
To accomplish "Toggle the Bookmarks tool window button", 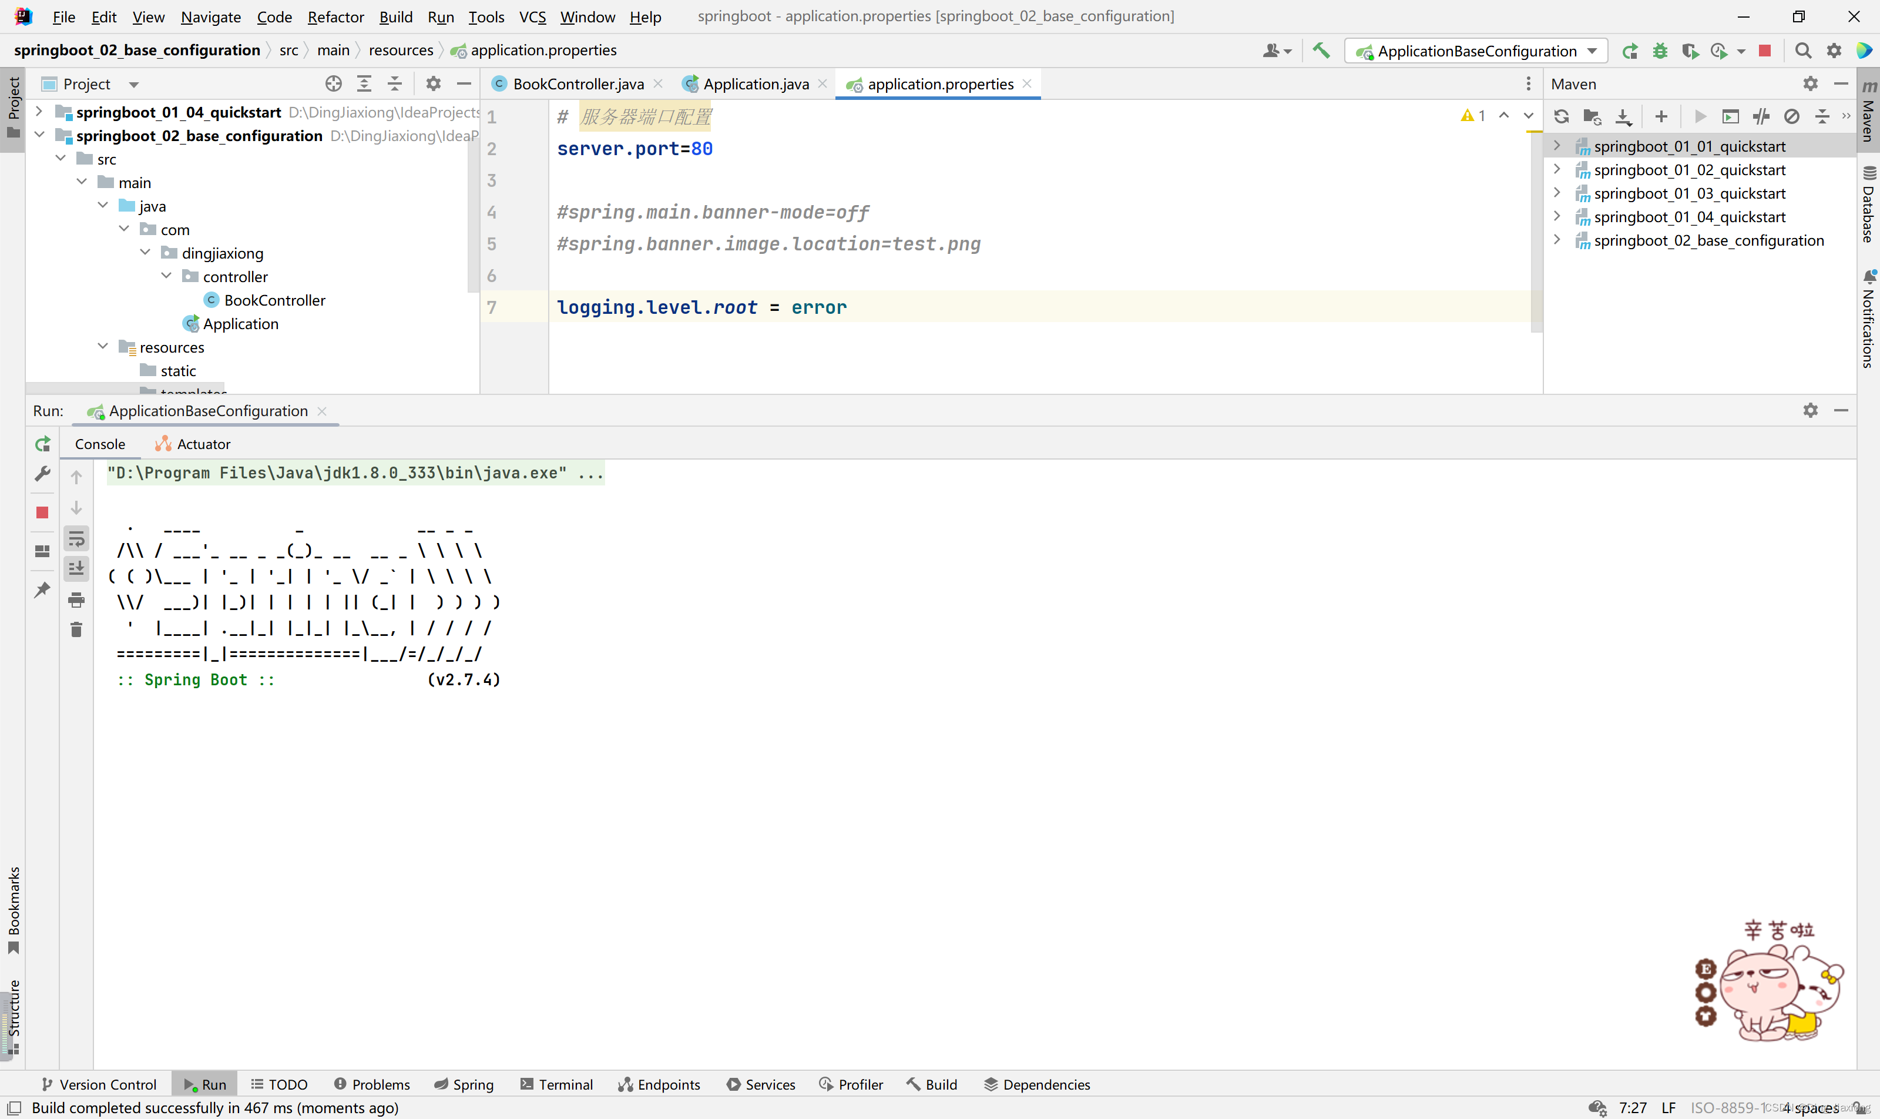I will coord(13,910).
